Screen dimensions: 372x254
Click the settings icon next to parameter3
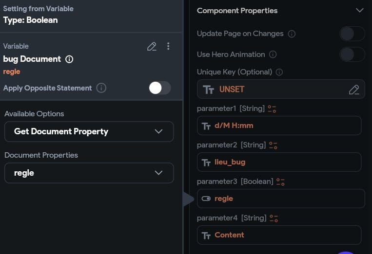tap(280, 181)
